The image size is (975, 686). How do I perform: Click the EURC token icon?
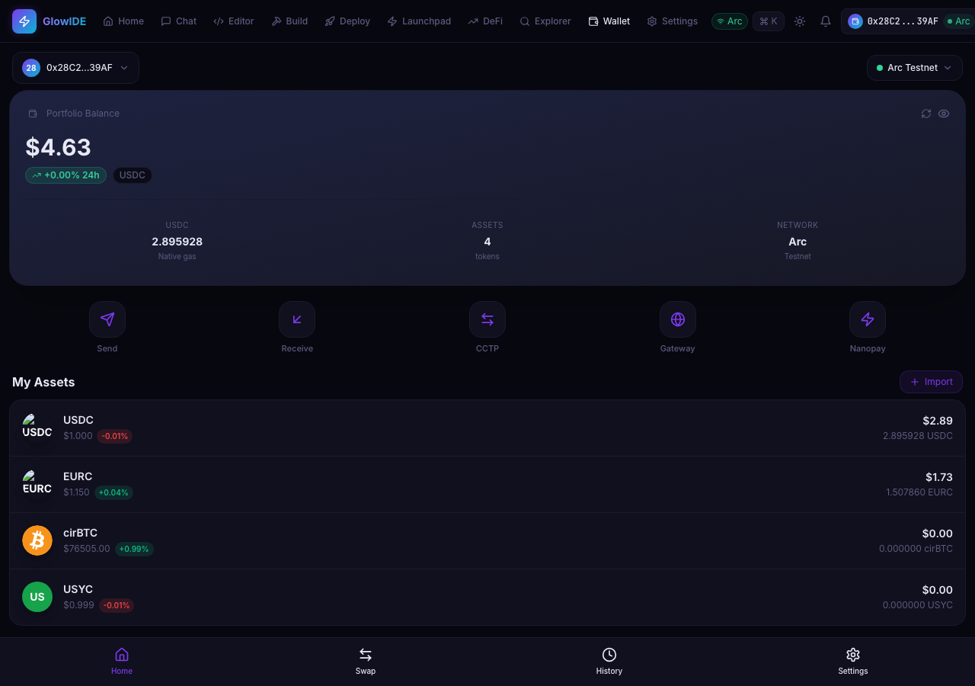(x=37, y=484)
